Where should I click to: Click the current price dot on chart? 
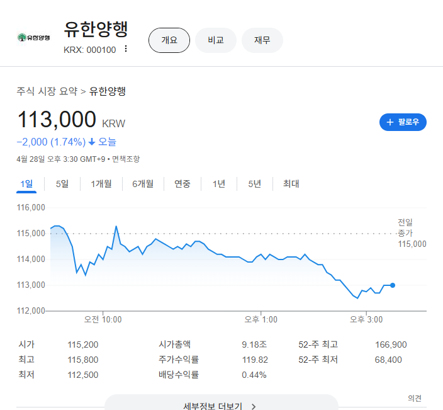pyautogui.click(x=393, y=285)
